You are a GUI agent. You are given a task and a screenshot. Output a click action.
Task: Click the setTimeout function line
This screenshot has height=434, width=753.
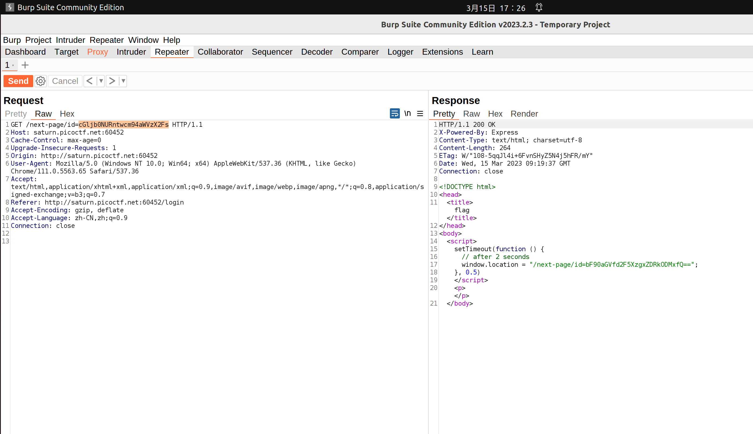[x=499, y=249]
